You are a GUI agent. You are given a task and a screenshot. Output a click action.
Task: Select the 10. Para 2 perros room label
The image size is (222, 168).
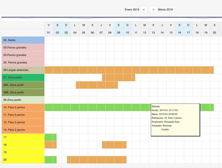coord(23,107)
